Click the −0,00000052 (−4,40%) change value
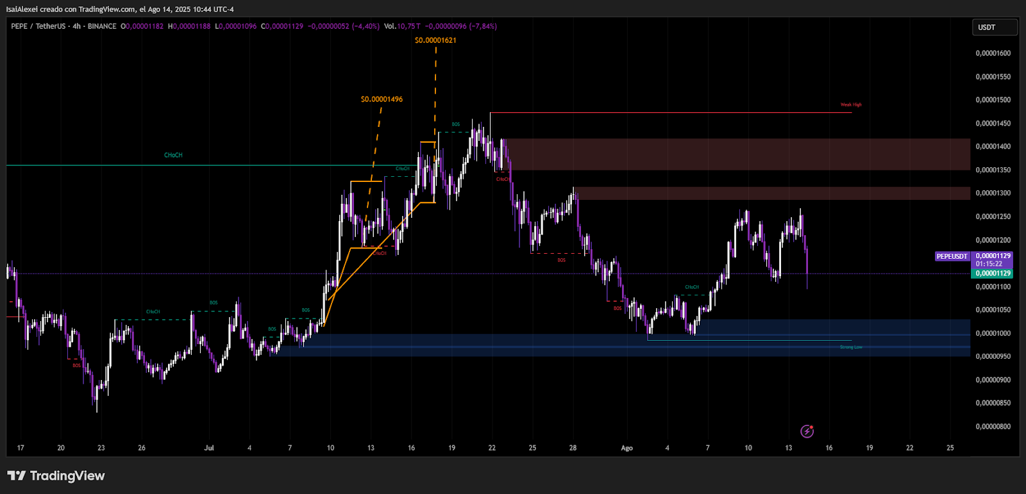The width and height of the screenshot is (1026, 494). tap(344, 26)
